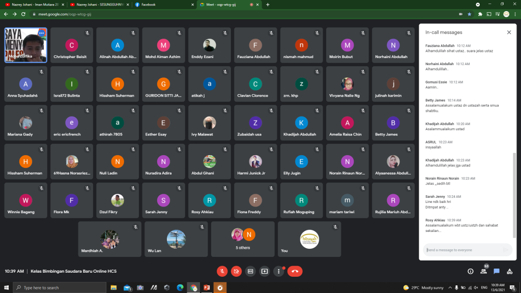
Task: Turn on closed captions
Action: pyautogui.click(x=250, y=271)
